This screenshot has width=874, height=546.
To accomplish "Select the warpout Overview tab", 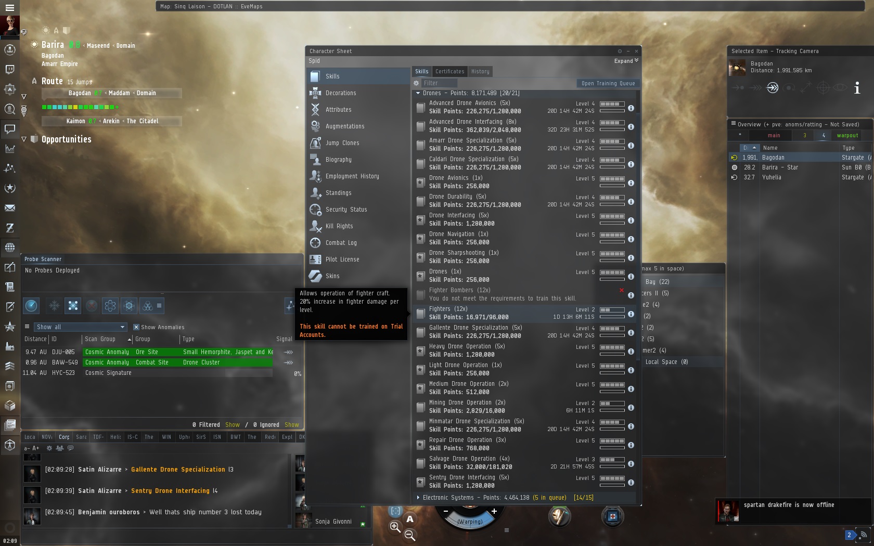I will (847, 136).
